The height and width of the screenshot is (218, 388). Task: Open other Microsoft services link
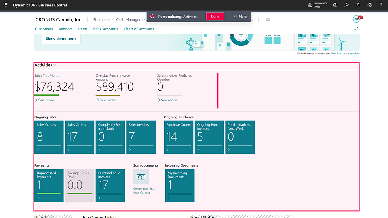click(344, 53)
